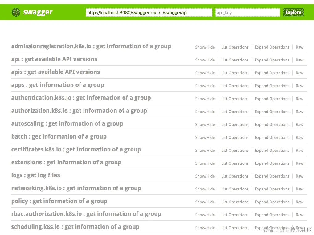List Operations for authentication.k8s.io

(x=235, y=99)
